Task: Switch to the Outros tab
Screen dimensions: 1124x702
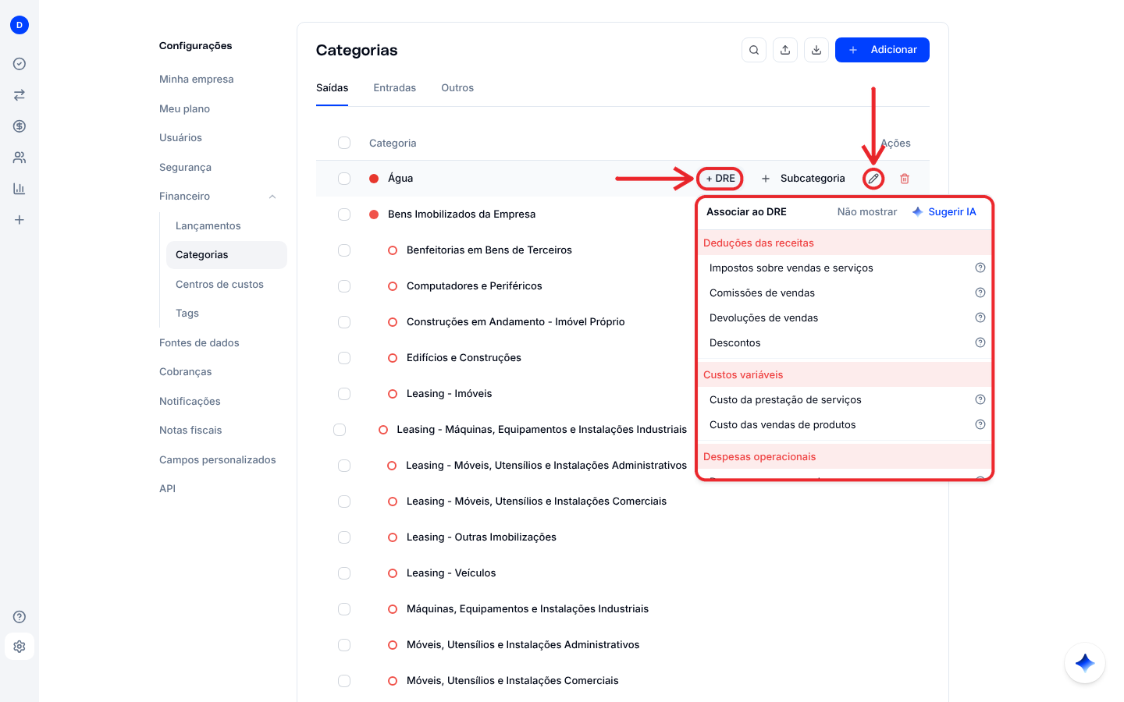Action: point(457,88)
